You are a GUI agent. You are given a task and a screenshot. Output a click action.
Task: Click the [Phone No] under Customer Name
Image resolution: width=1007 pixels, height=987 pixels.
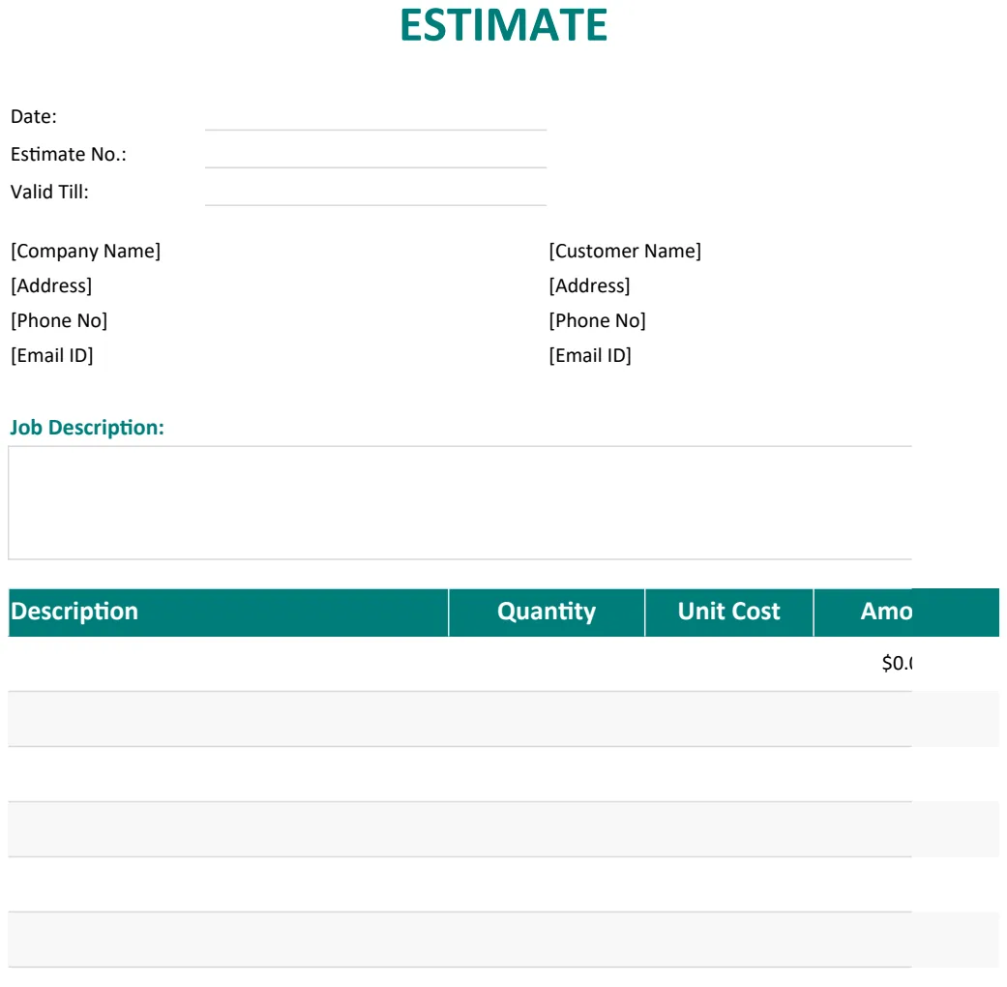click(597, 320)
